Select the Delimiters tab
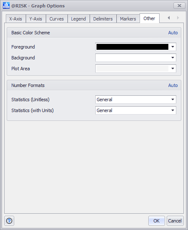The image size is (188, 230). [103, 19]
